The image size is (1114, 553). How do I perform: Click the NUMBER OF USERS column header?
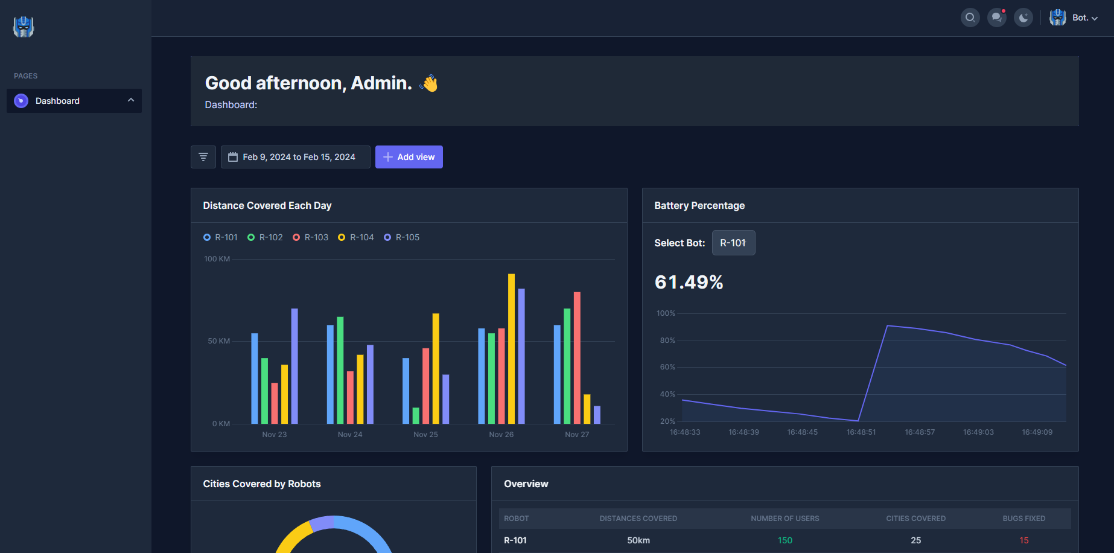(x=785, y=519)
